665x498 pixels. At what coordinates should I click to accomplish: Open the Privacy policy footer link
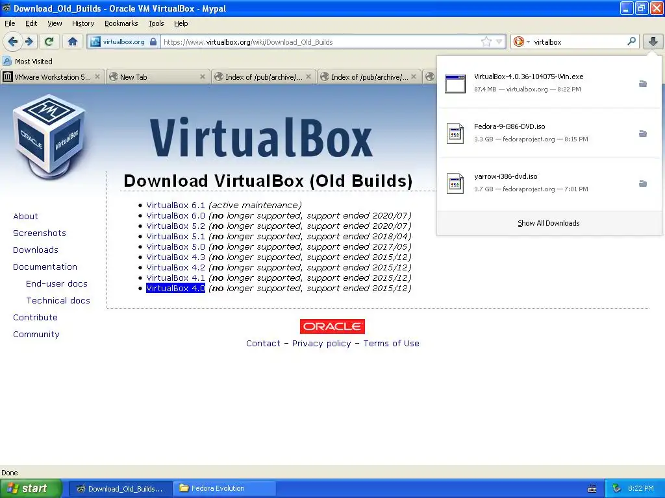[x=321, y=344]
